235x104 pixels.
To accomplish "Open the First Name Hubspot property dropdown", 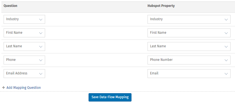I will coord(189,33).
